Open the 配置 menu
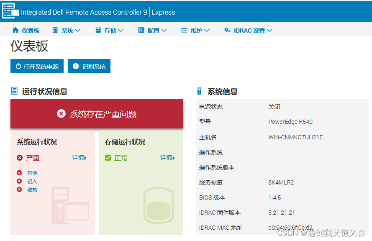 [153, 31]
